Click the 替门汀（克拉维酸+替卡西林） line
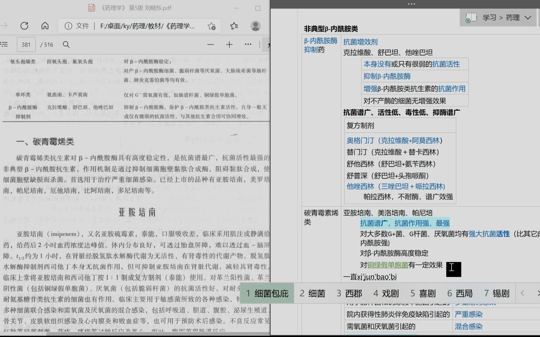 pos(393,152)
